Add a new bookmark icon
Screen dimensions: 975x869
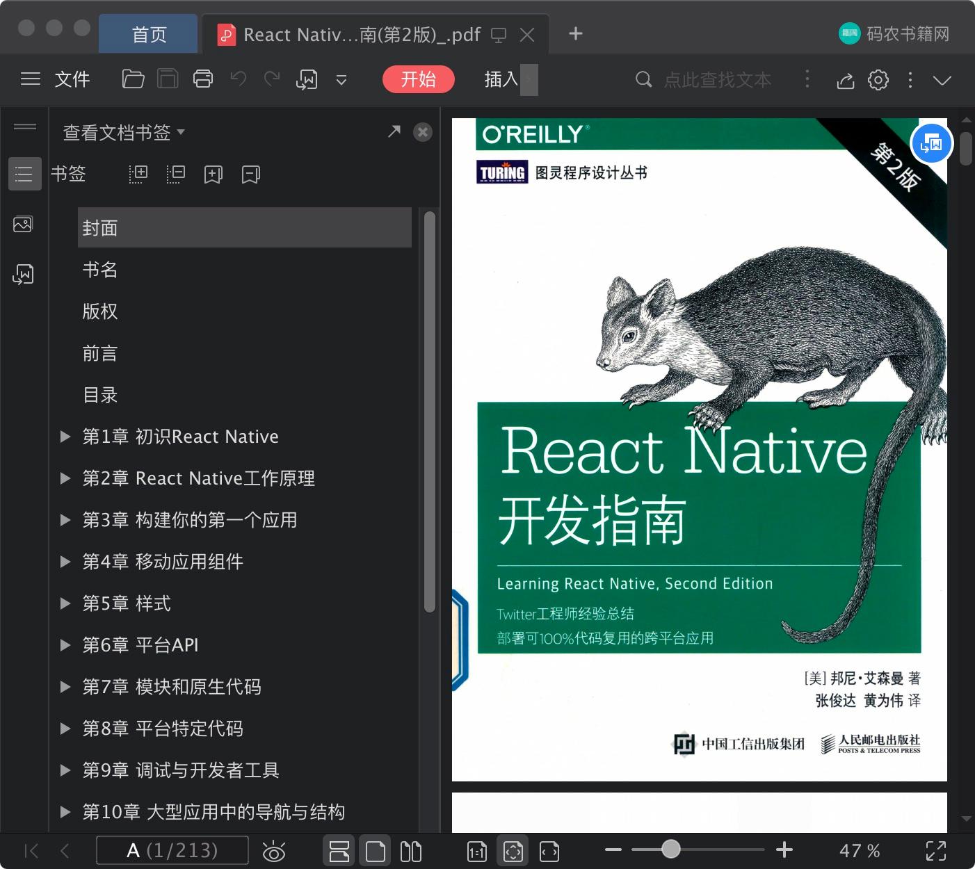pyautogui.click(x=213, y=174)
